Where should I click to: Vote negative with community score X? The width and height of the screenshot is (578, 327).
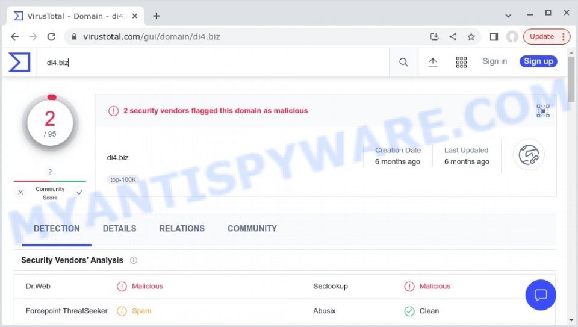point(20,192)
